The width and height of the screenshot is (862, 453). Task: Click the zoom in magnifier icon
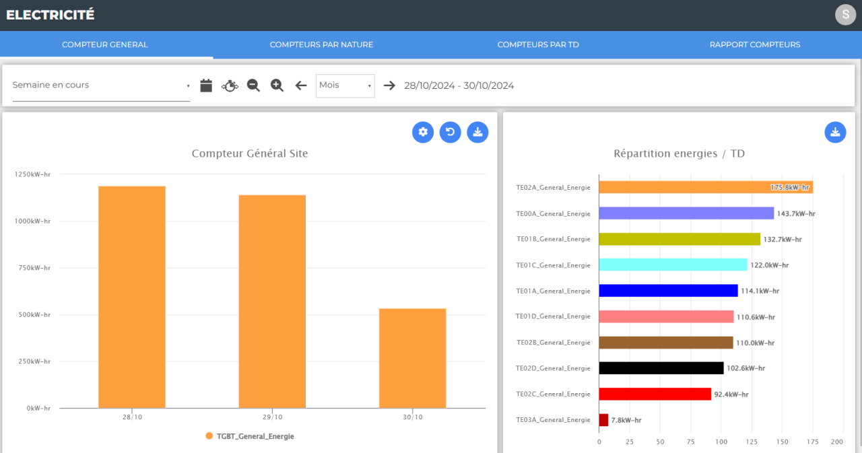coord(277,85)
